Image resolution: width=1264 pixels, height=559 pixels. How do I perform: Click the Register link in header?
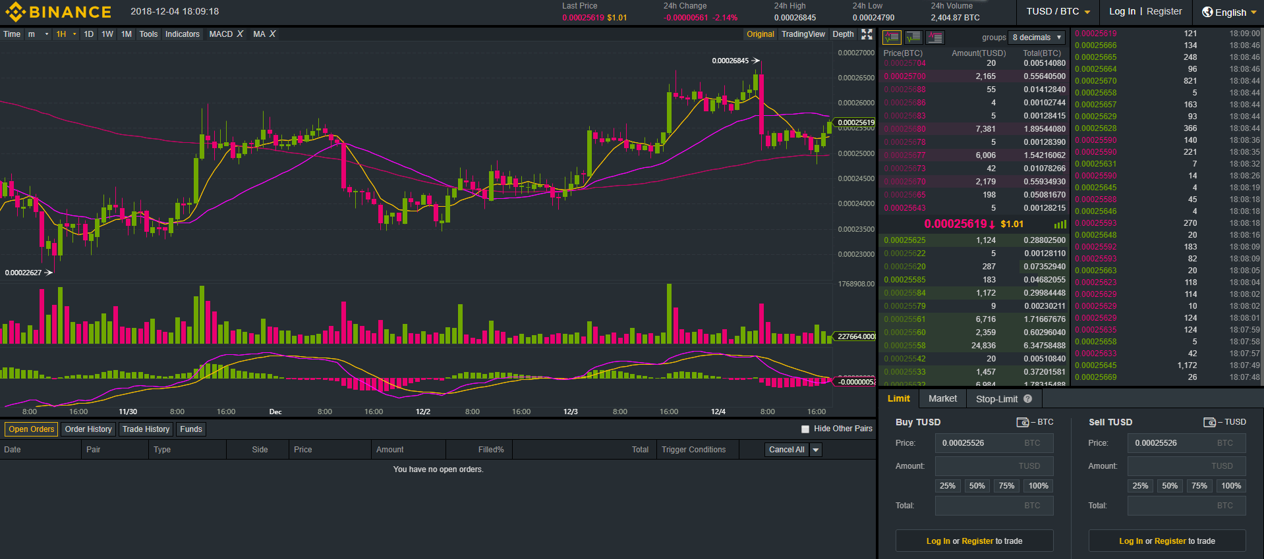click(x=1164, y=12)
